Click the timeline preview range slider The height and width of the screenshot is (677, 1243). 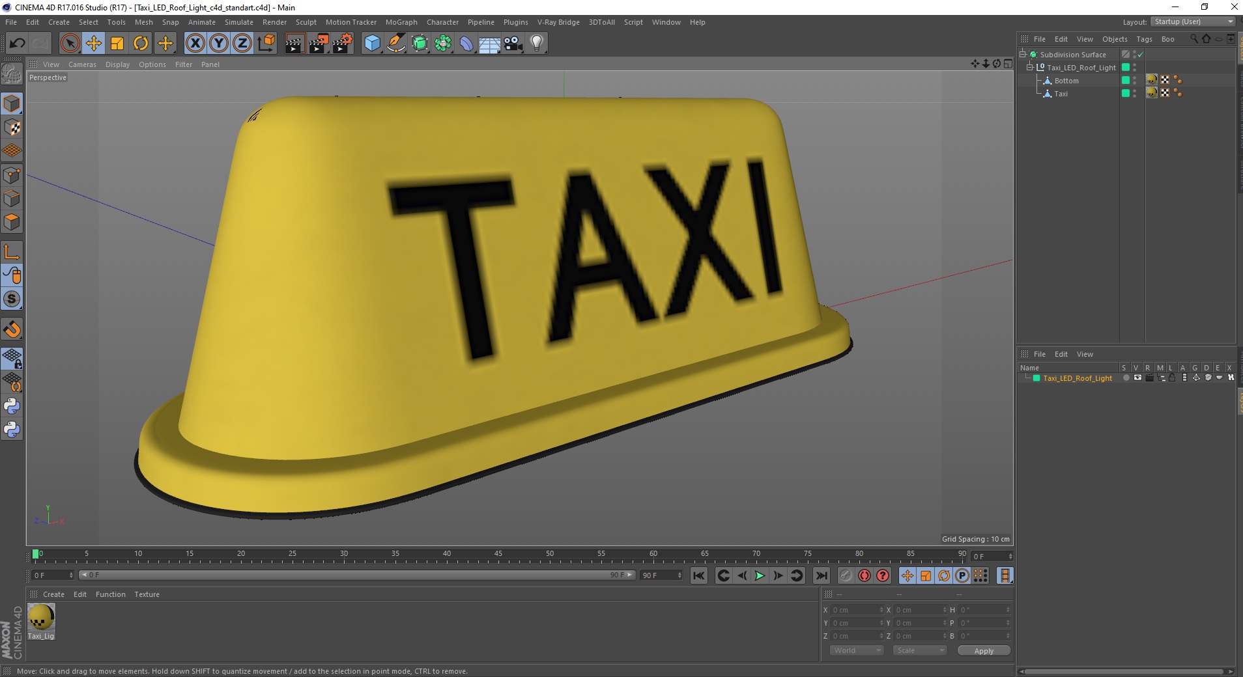[356, 575]
